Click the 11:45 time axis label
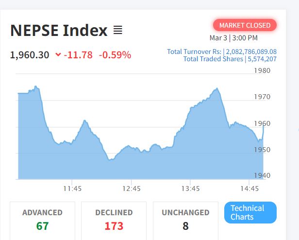 (72, 188)
